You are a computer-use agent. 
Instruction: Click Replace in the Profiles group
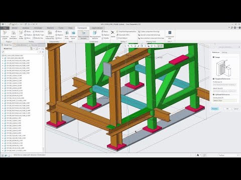[28, 35]
